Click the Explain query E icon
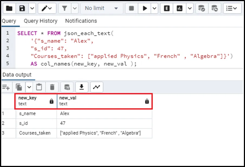 tap(167, 8)
